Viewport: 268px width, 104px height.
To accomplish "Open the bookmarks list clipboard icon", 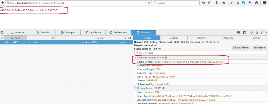I will (210, 3).
